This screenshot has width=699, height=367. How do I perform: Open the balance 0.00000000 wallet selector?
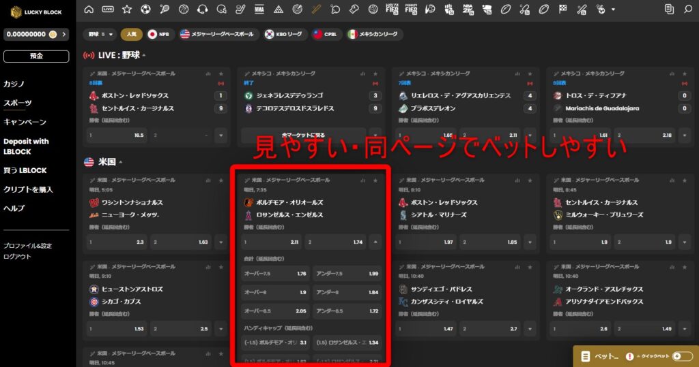(x=36, y=34)
